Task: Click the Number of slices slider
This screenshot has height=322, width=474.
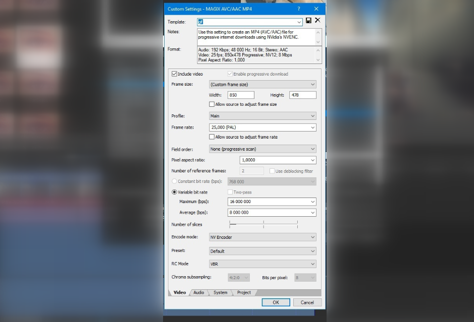Action: [263, 224]
